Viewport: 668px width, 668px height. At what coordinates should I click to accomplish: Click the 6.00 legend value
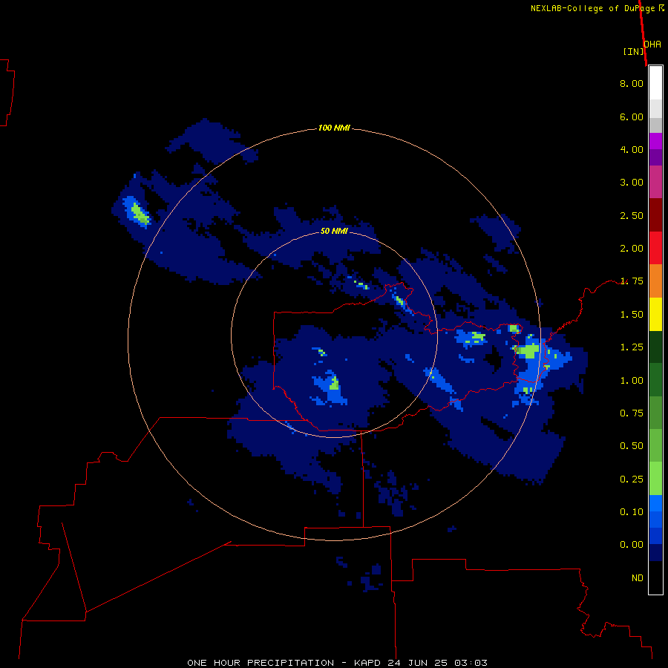pos(632,117)
